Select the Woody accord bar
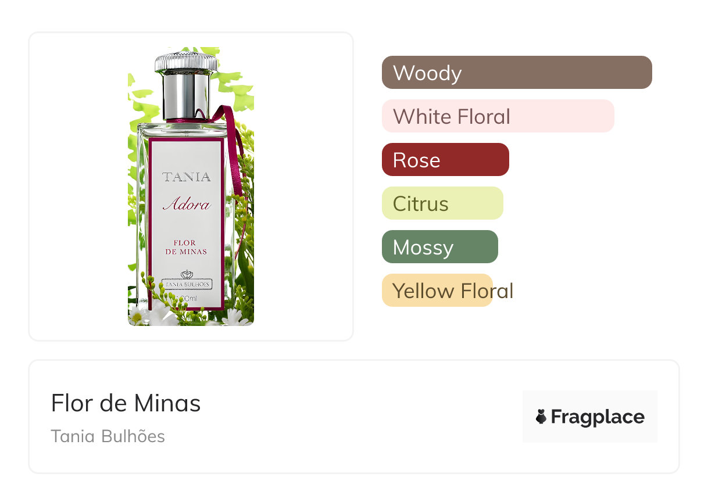The image size is (708, 502). pyautogui.click(x=517, y=73)
